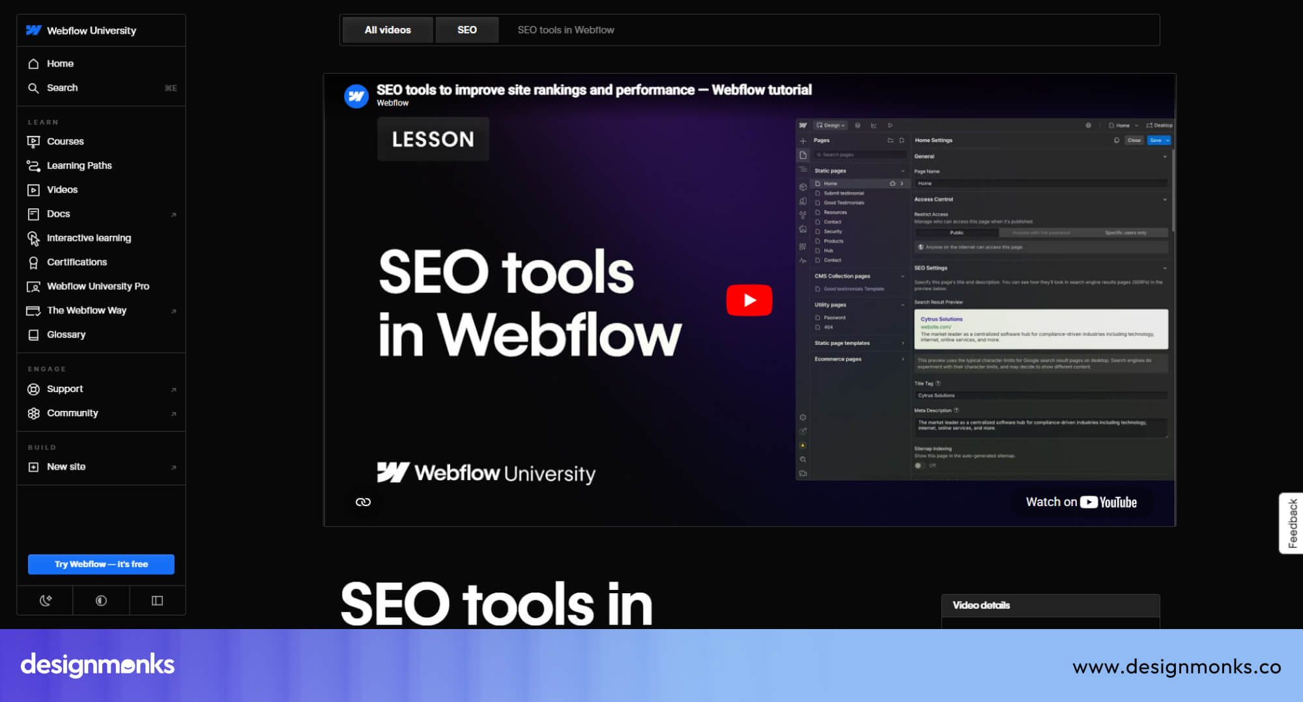
Task: Go to Certifications
Action: 101,262
